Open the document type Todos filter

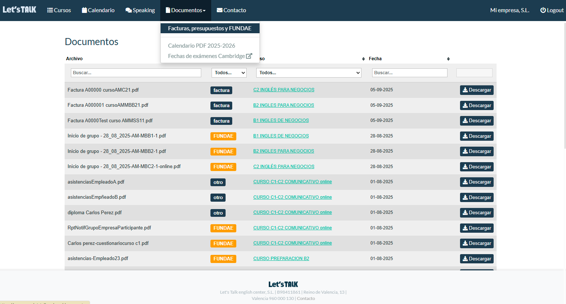(x=229, y=73)
